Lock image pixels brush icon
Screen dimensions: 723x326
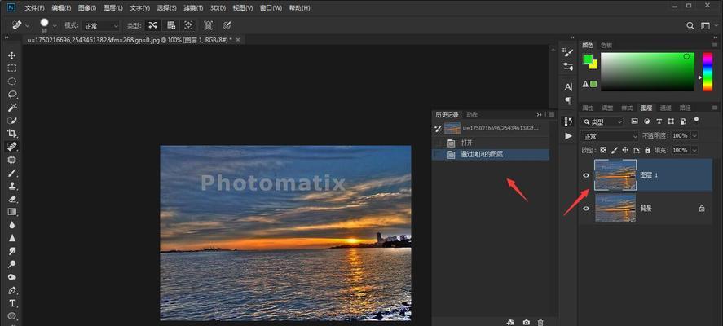614,150
